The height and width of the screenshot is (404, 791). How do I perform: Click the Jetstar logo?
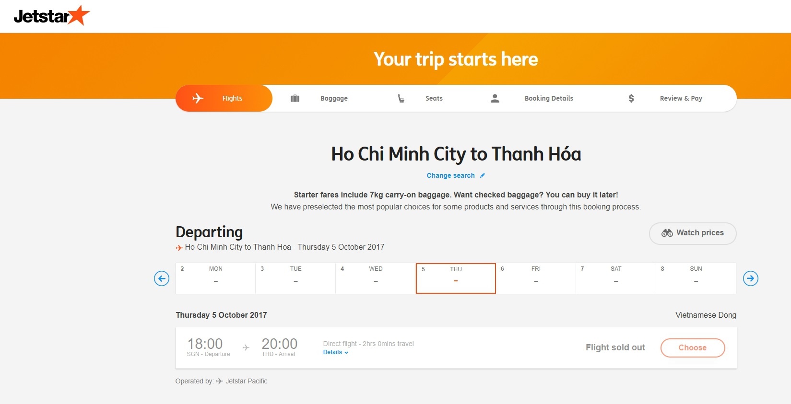click(51, 16)
